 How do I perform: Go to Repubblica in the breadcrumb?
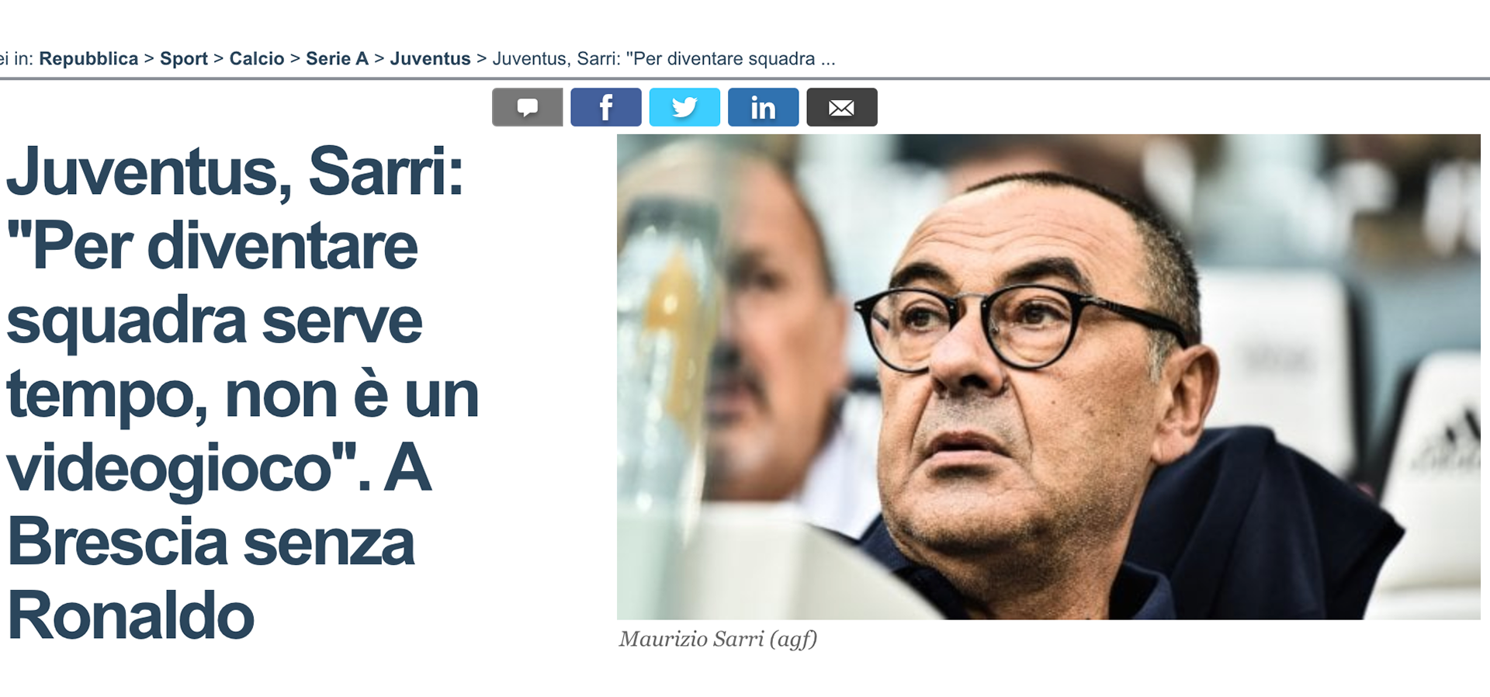pos(88,59)
